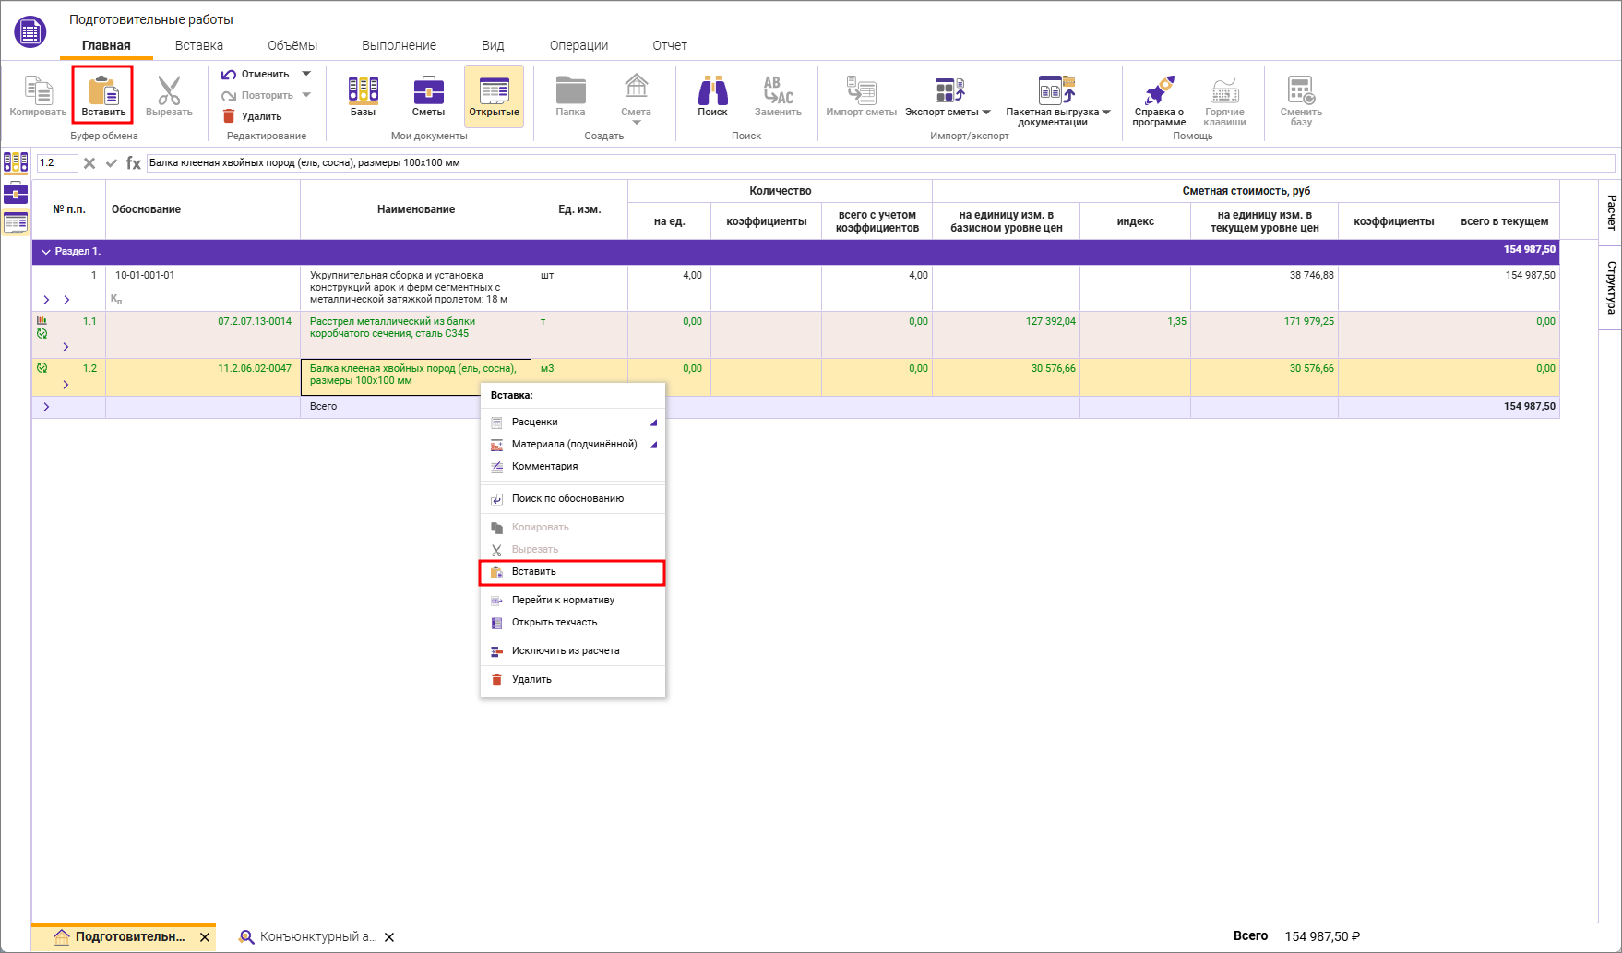The height and width of the screenshot is (953, 1622).
Task: Open the Экспорт сметы dropdown
Action: (x=986, y=113)
